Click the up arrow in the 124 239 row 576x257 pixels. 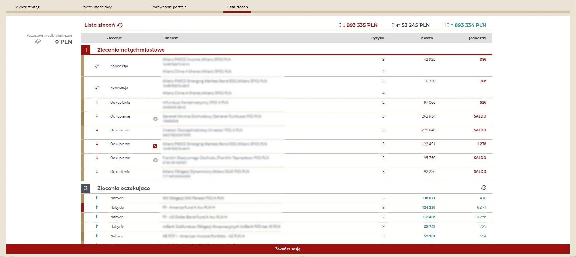pos(97,207)
